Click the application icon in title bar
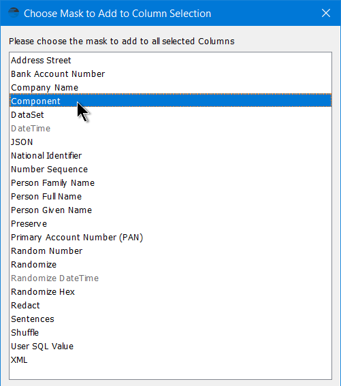Screen dimensions: 341x386 14,13
